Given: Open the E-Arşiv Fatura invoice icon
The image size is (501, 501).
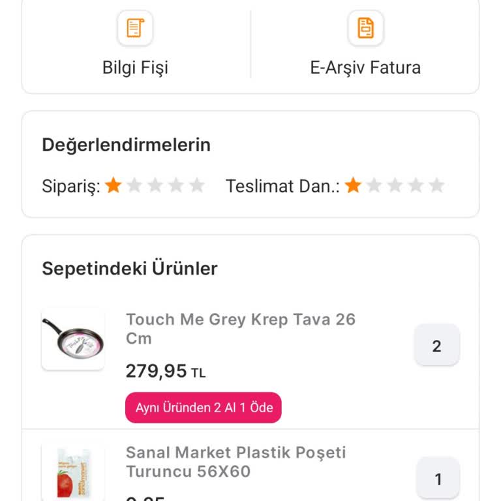Looking at the screenshot, I should [x=365, y=28].
